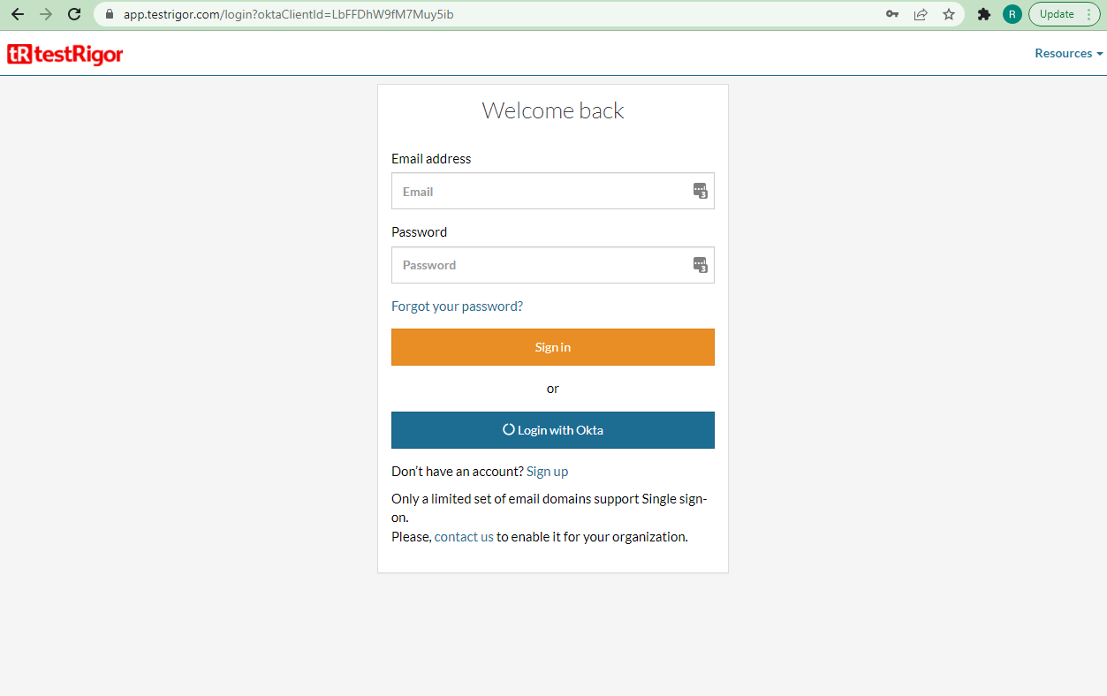Click the orange Sign in button
The height and width of the screenshot is (696, 1107).
pyautogui.click(x=552, y=347)
